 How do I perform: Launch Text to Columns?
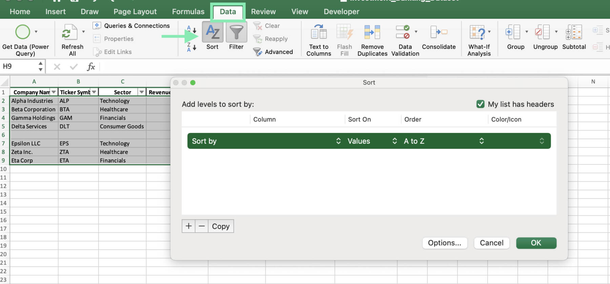pyautogui.click(x=319, y=40)
